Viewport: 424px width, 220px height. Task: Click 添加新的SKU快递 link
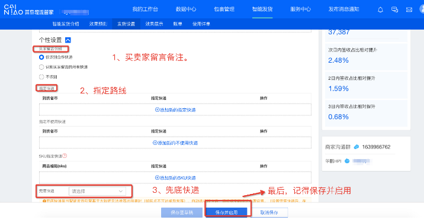[x=175, y=178]
